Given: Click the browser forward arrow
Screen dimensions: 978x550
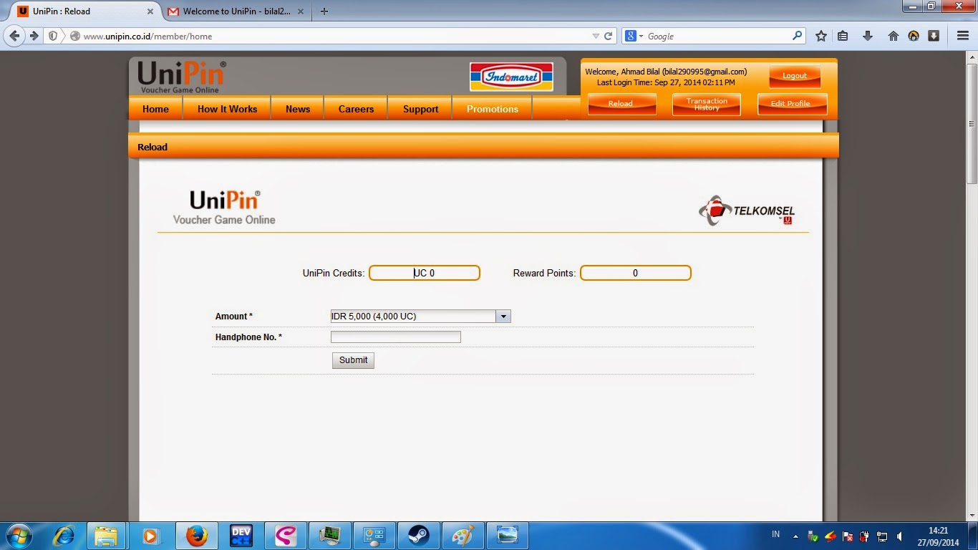Looking at the screenshot, I should pyautogui.click(x=34, y=36).
